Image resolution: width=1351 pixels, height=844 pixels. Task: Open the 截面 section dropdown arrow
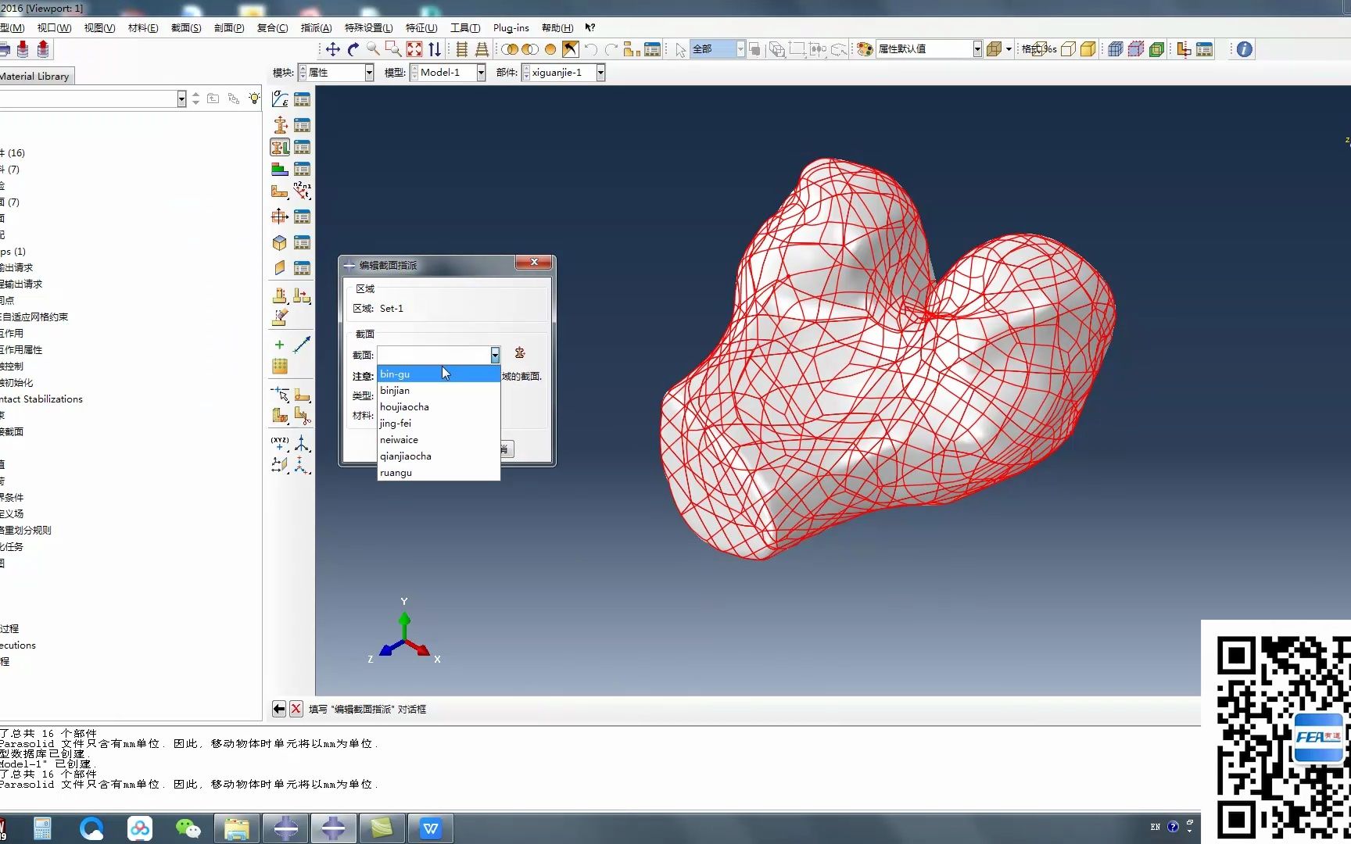(x=495, y=355)
